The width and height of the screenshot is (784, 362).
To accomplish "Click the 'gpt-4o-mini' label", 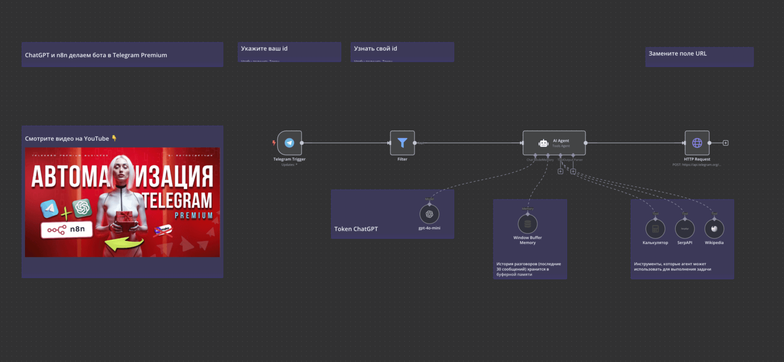I will tap(429, 228).
